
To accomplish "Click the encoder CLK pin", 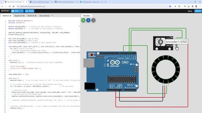I will [x=177, y=38].
